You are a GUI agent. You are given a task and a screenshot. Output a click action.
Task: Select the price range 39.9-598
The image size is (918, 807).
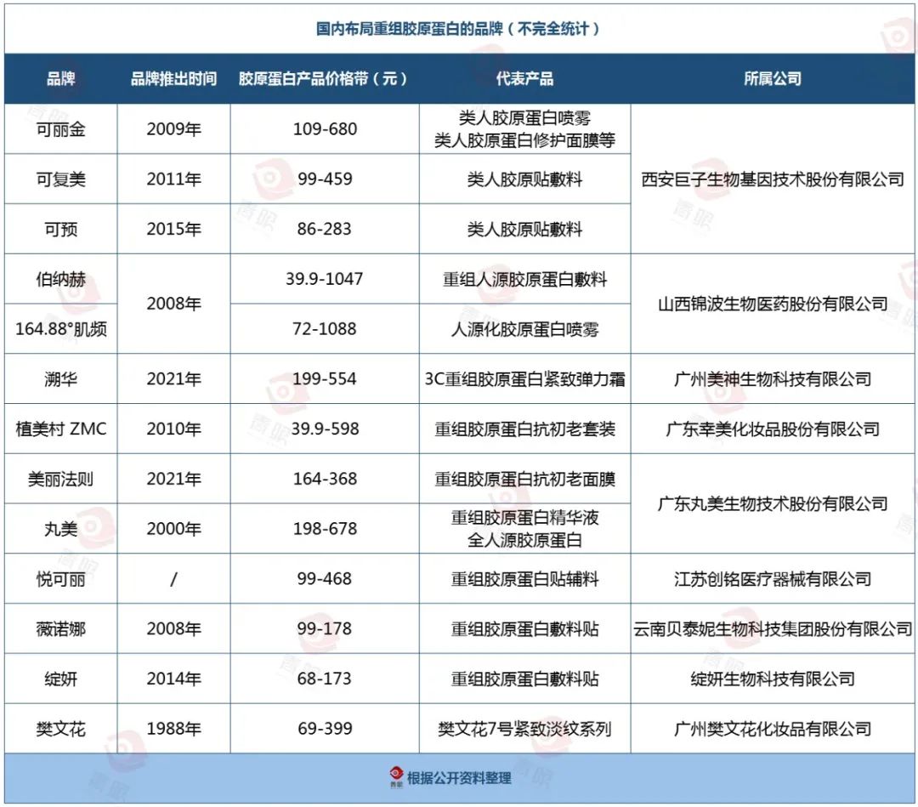325,429
